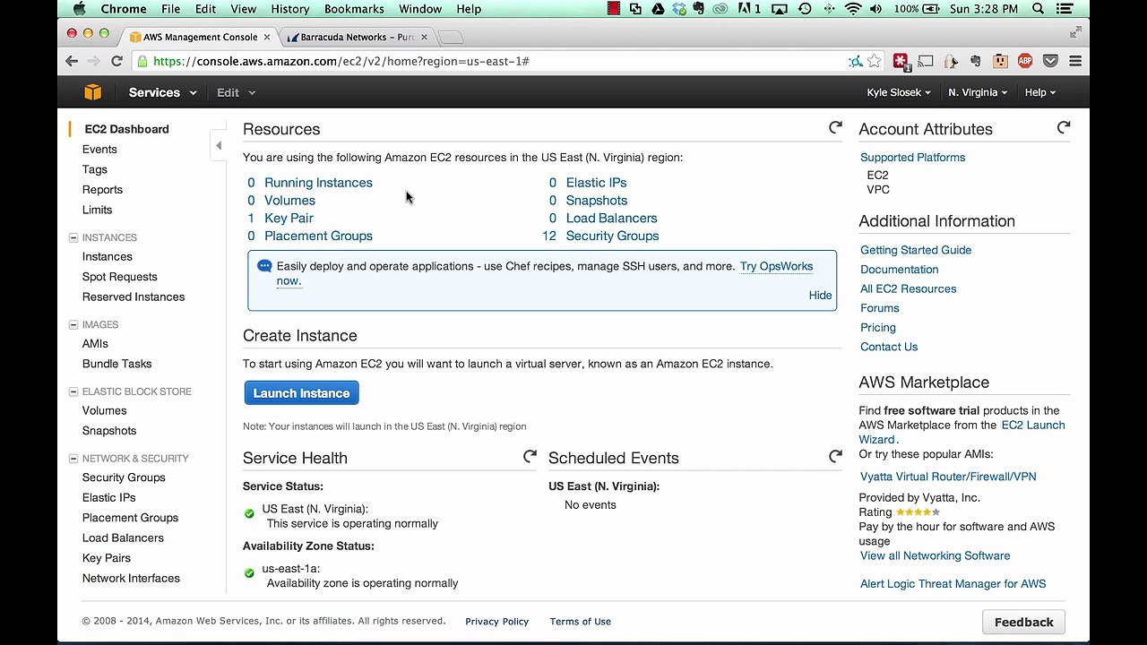Open the Alert Logic Threat Manager link

pos(953,584)
